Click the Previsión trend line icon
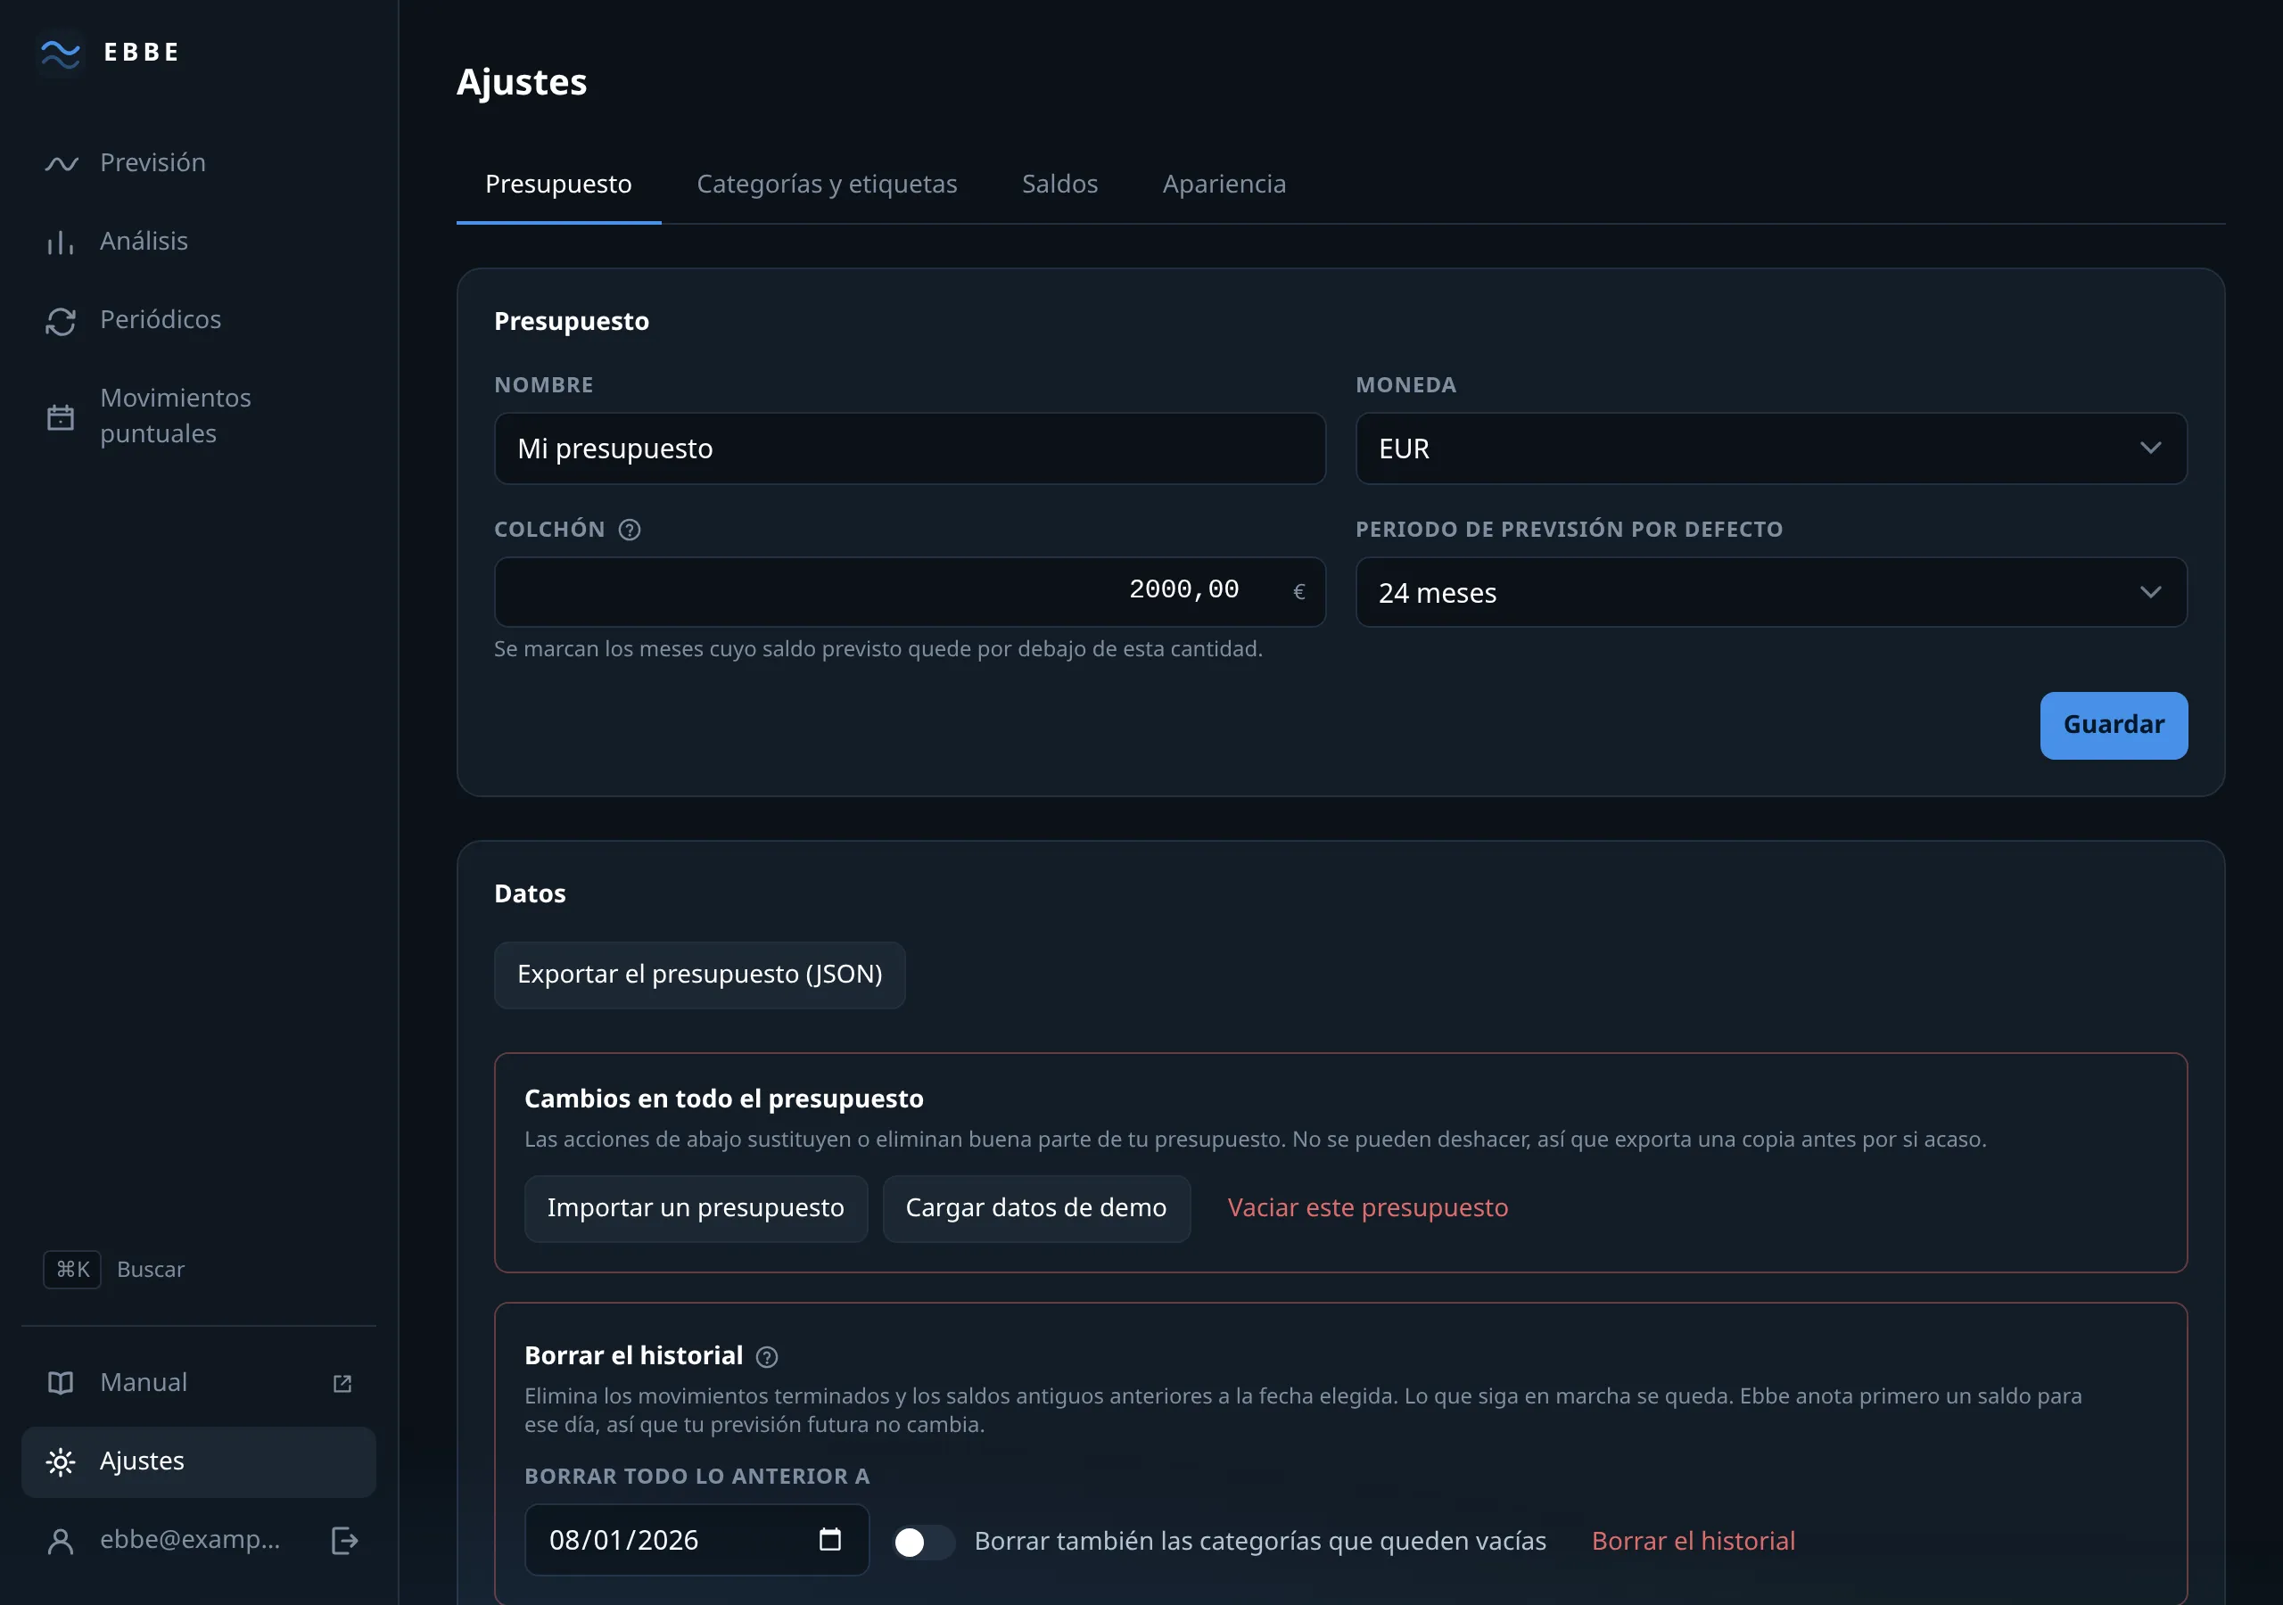This screenshot has width=2283, height=1605. coord(61,163)
